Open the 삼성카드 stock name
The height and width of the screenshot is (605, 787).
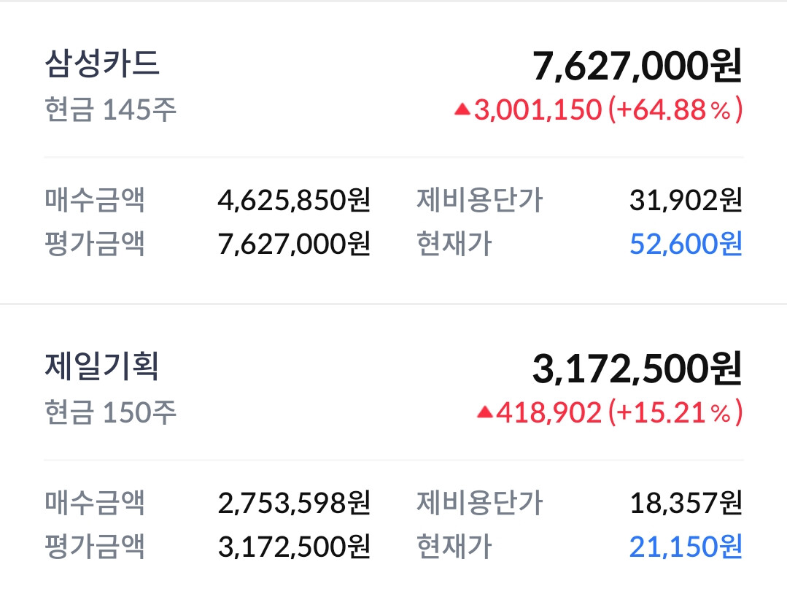(x=101, y=64)
